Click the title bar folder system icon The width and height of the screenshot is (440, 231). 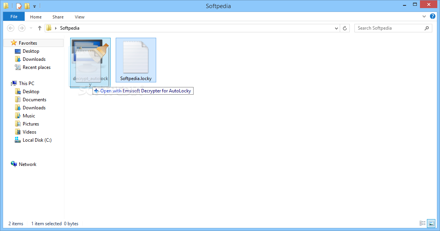6,6
